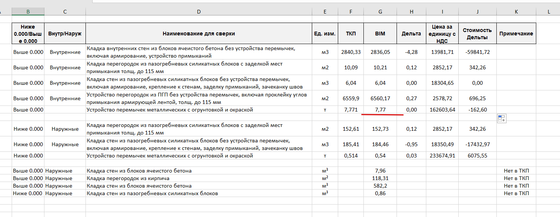Select BIM cell 118,31
Image resolution: width=560 pixels, height=217 pixels.
point(380,178)
